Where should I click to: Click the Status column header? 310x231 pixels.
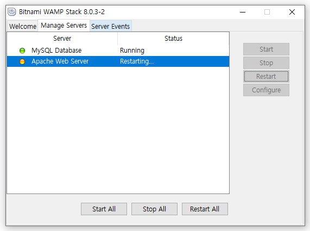[173, 39]
